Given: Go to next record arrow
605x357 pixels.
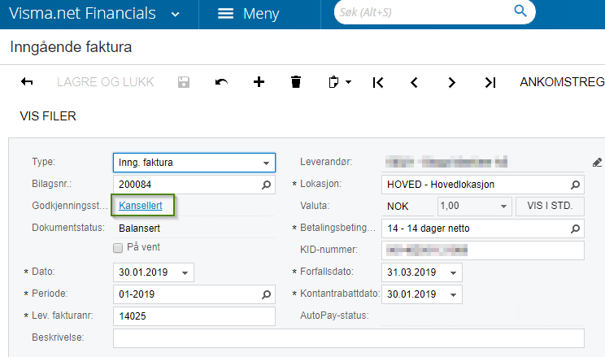Looking at the screenshot, I should (x=451, y=82).
